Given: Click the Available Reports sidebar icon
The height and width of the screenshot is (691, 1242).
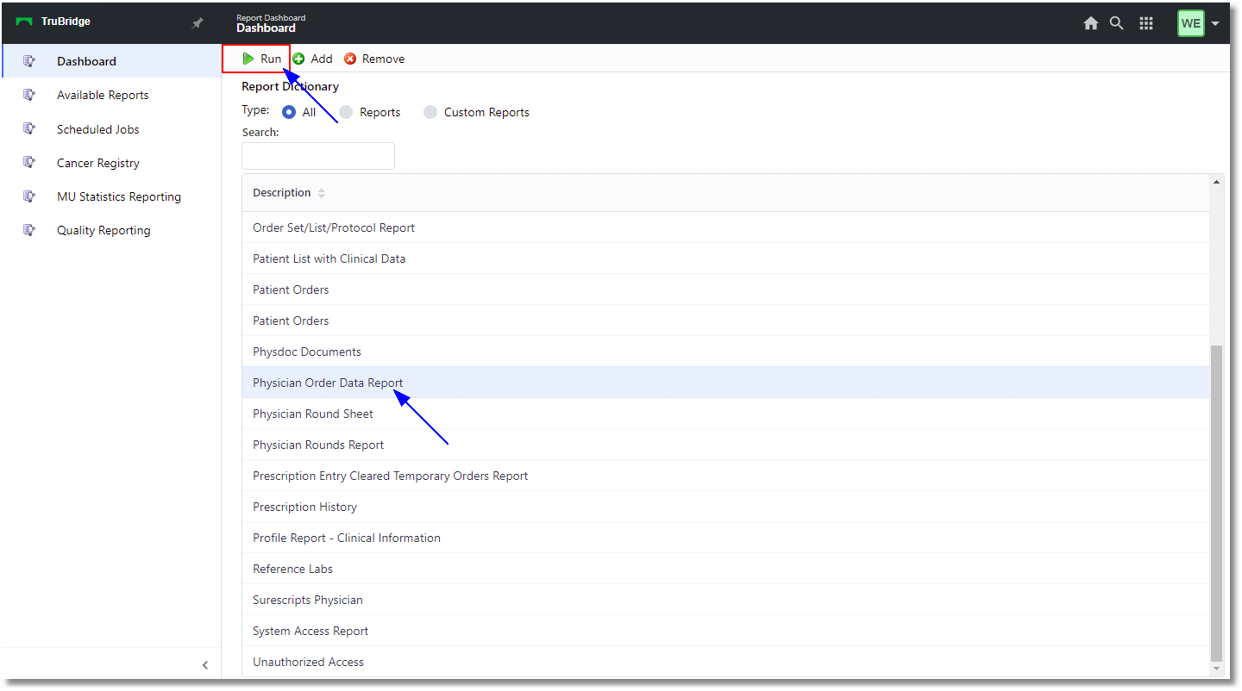Looking at the screenshot, I should [x=29, y=95].
